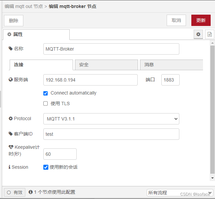Click the heartbeat icon beside Keepalive

[11, 147]
